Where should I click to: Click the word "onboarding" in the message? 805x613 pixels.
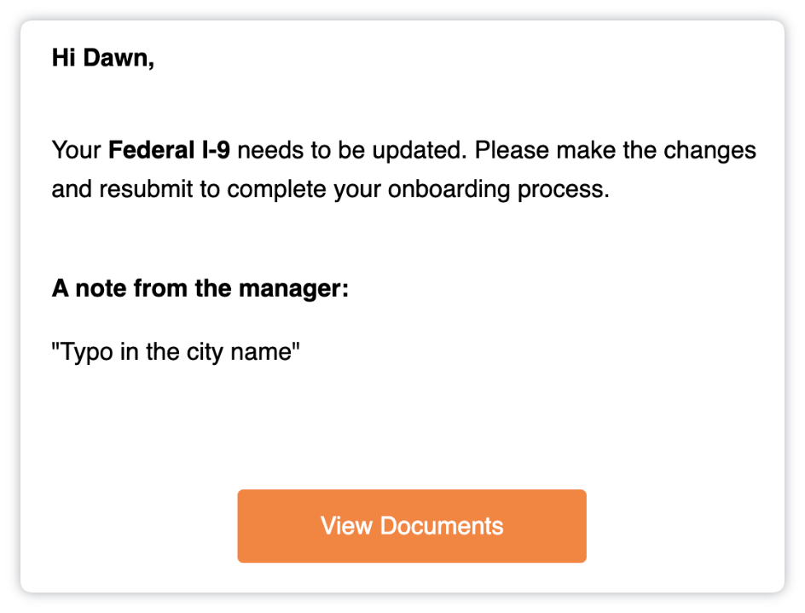coord(449,189)
